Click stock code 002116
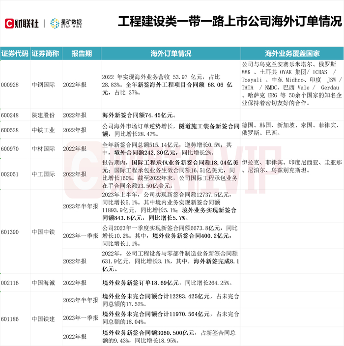The width and height of the screenshot is (344, 346). pos(10,283)
